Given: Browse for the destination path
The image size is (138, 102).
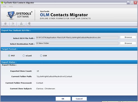Looking at the screenshot, I should 128,43.
